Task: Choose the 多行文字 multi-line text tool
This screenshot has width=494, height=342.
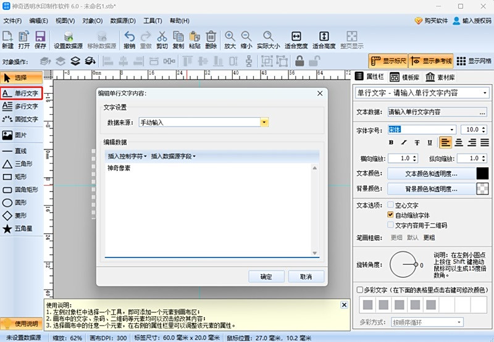Action: 21,106
